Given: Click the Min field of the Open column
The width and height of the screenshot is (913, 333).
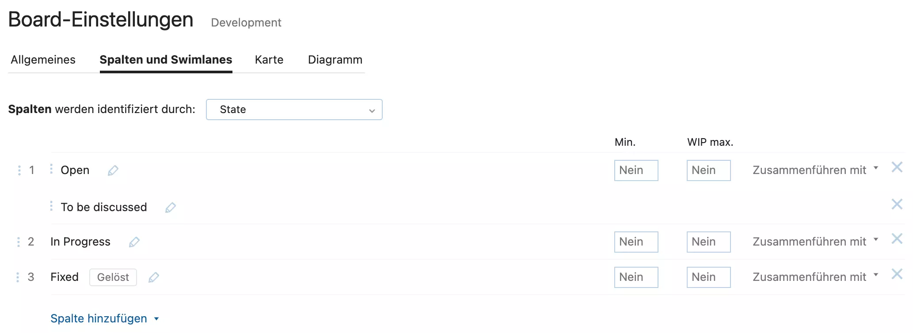Looking at the screenshot, I should click(636, 170).
